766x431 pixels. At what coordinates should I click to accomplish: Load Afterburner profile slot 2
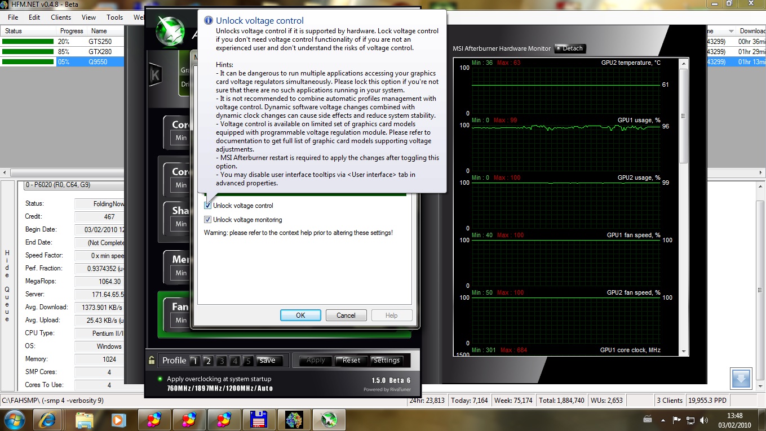[207, 361]
